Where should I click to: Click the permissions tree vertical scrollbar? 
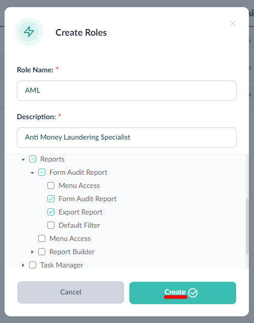point(247,226)
